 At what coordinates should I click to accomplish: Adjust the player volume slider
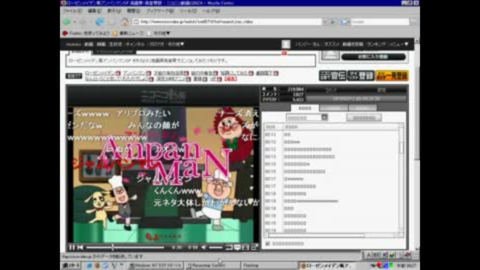click(216, 247)
